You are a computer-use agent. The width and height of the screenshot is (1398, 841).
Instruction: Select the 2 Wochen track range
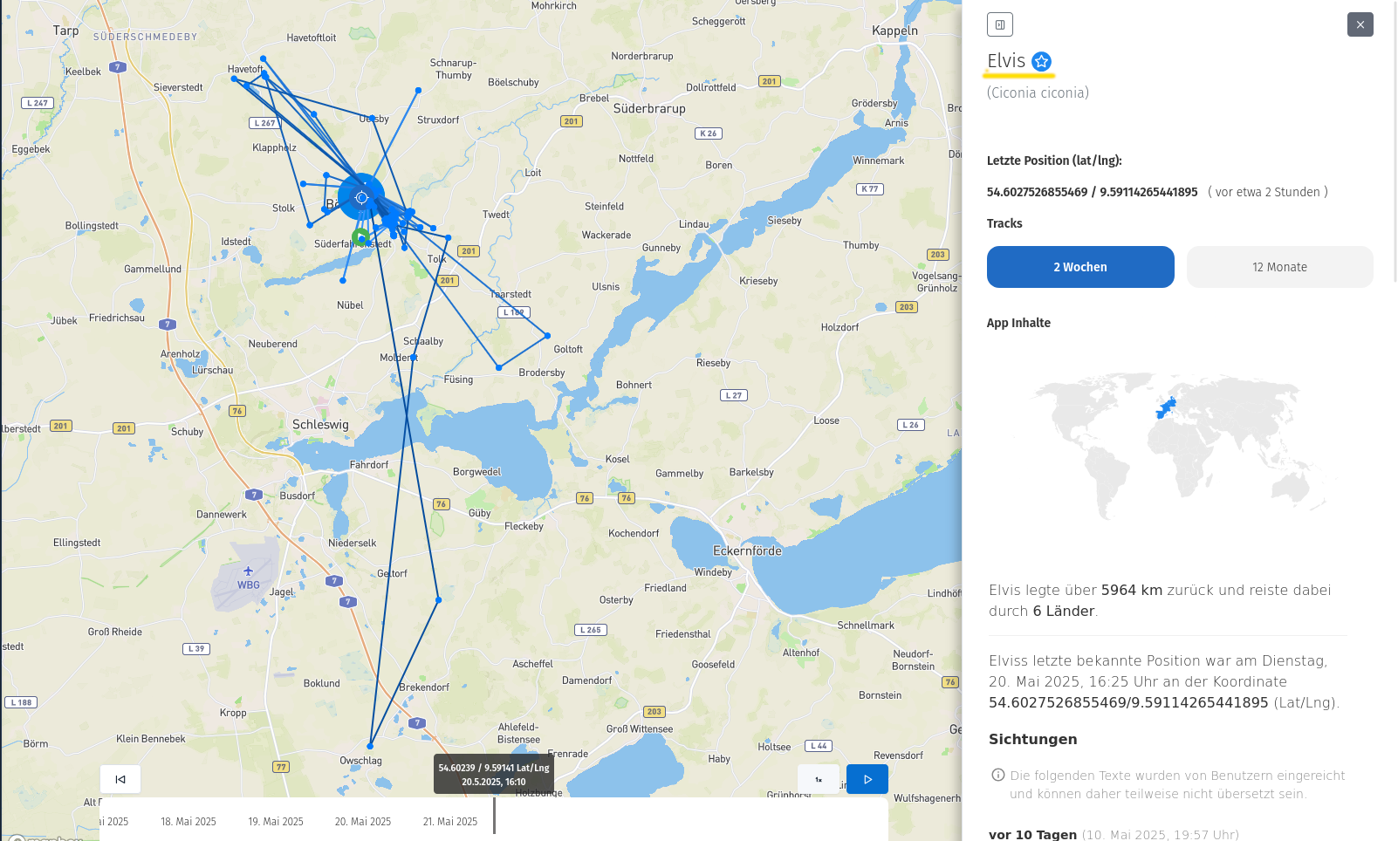pyautogui.click(x=1079, y=267)
